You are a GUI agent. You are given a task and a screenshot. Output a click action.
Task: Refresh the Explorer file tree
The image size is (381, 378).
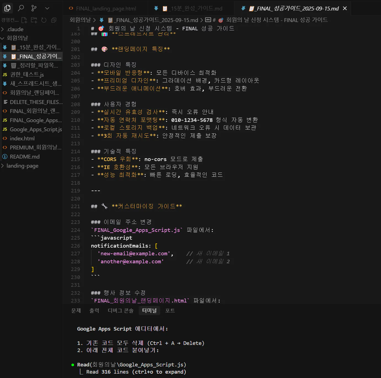44,20
